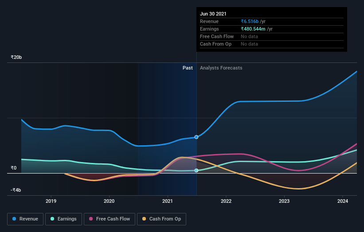The height and width of the screenshot is (232, 364).
Task: Click the -₹4b y-axis label
Action: pyautogui.click(x=16, y=190)
